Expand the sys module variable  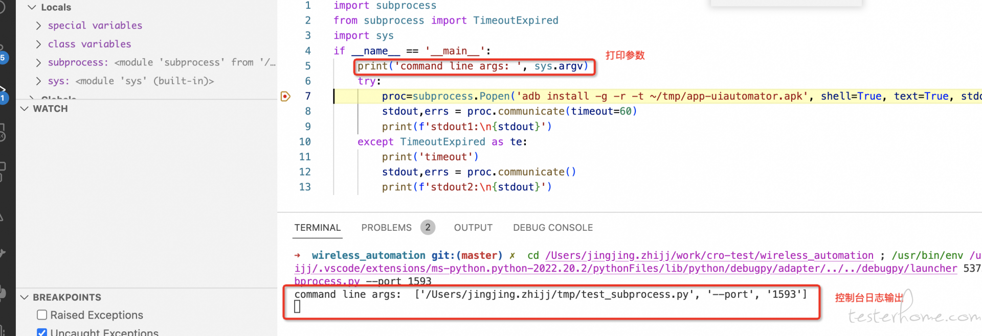(38, 81)
